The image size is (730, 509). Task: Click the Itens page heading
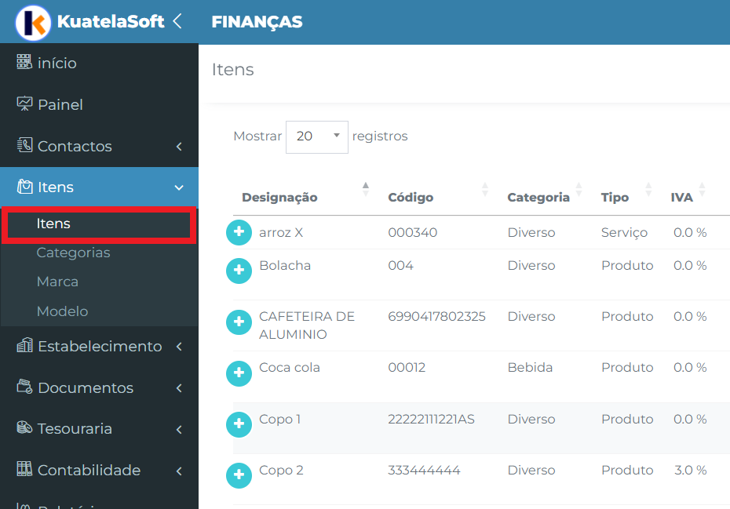point(233,69)
